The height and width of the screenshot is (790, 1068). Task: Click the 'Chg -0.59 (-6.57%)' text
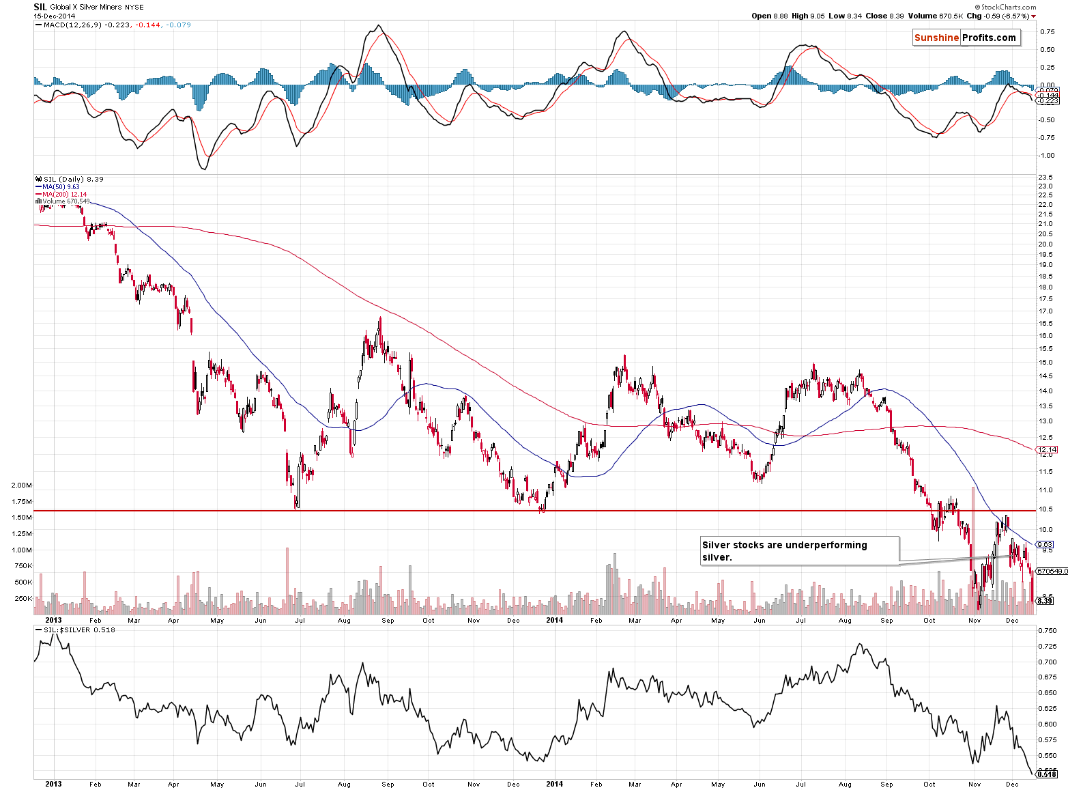[997, 16]
